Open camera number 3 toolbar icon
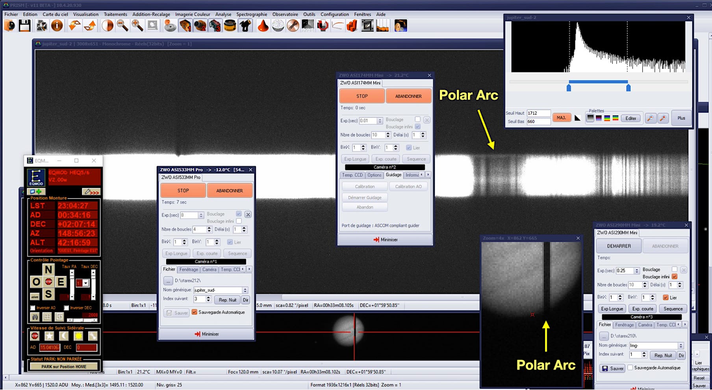712x390 pixels. pos(215,26)
